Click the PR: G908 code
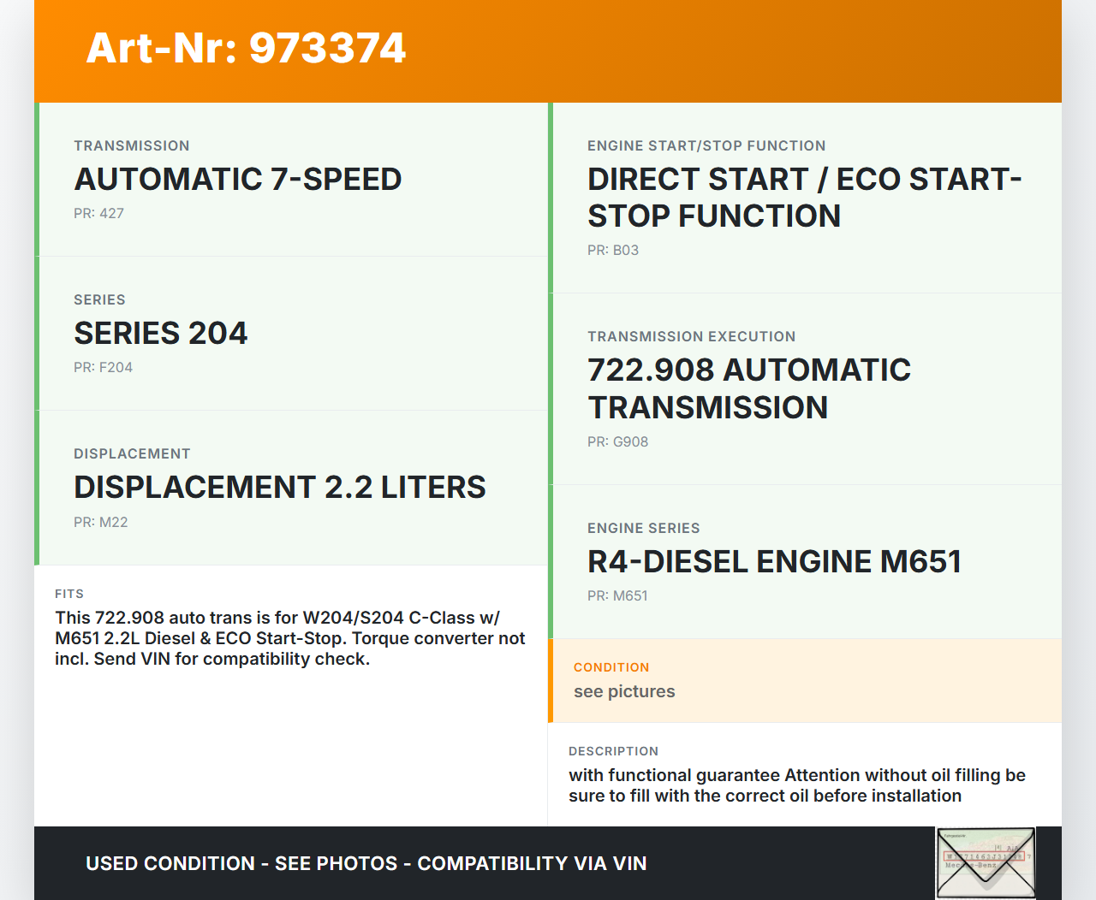The height and width of the screenshot is (900, 1096). (x=617, y=442)
